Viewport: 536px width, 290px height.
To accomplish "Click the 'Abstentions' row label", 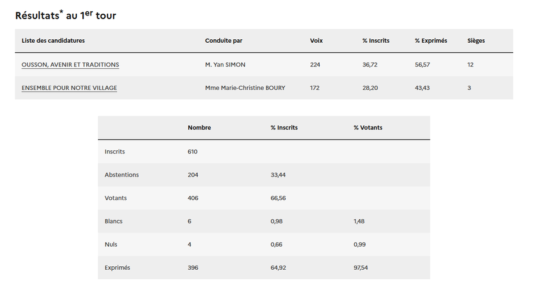I will tap(121, 175).
